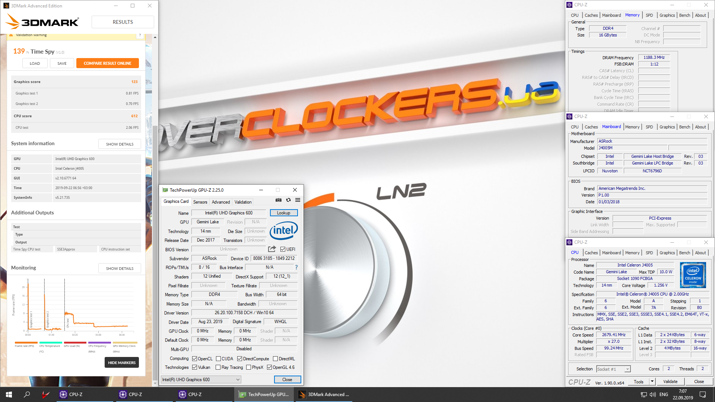This screenshot has height=402, width=715.
Task: Click the GPU-Z Lookup button
Action: click(284, 213)
